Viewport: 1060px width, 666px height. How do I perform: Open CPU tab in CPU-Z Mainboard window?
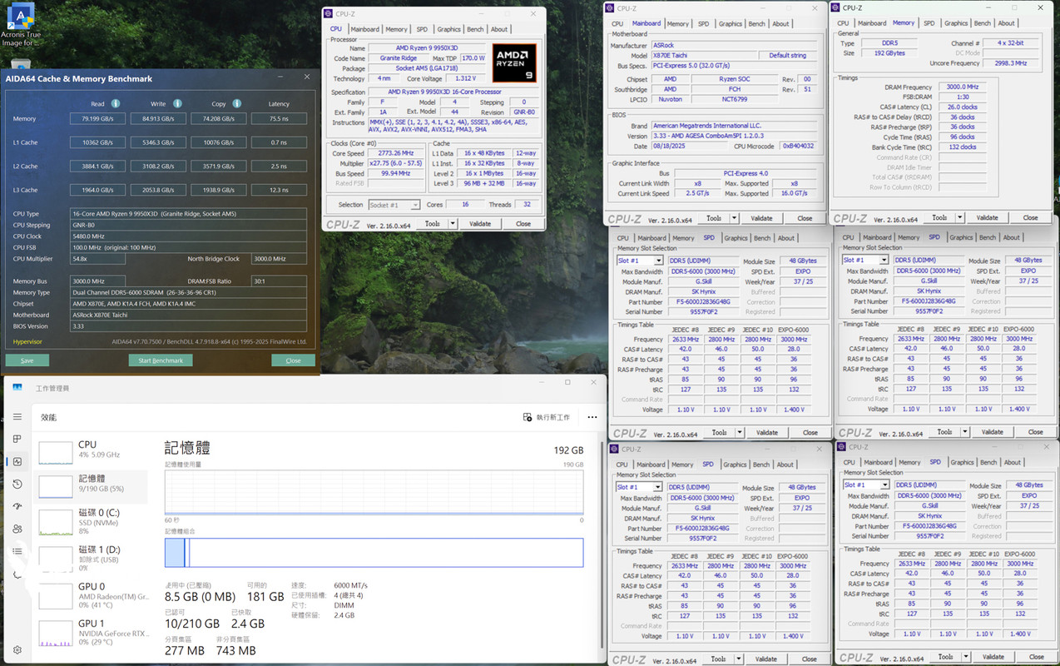[617, 23]
